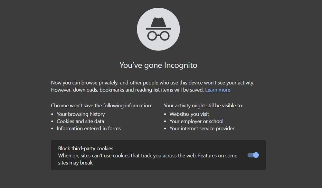Click the "Block third-party cookies" title text
The height and width of the screenshot is (188, 322).
point(86,148)
